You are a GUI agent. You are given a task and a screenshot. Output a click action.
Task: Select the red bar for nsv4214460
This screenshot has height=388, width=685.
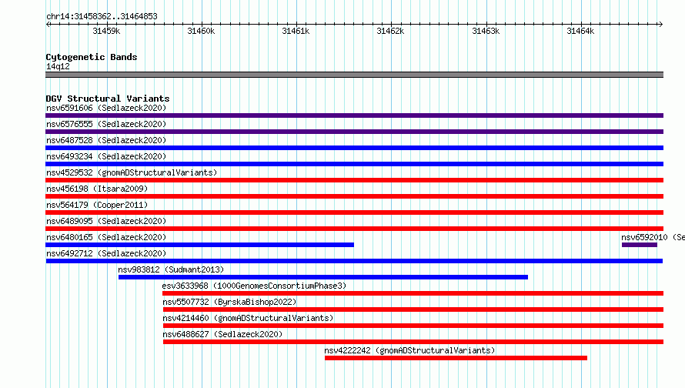pos(413,326)
